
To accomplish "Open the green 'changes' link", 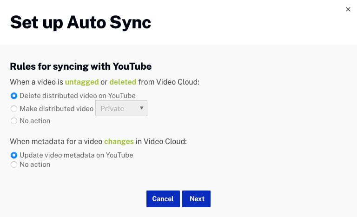I will tap(119, 141).
